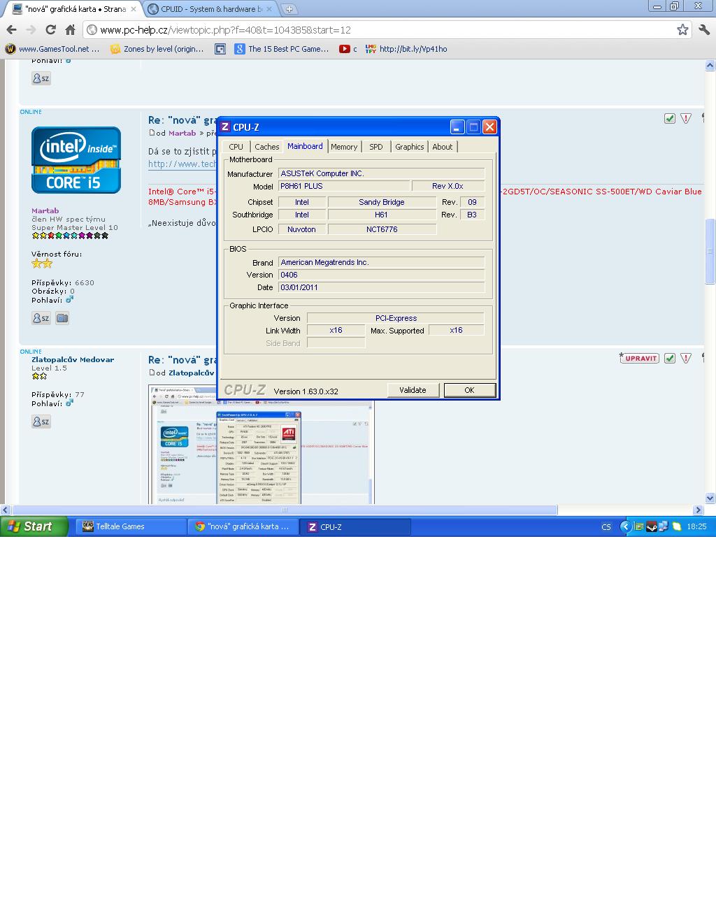Click the BIOS date 03/01/2011 field
The height and width of the screenshot is (906, 716).
tap(381, 287)
